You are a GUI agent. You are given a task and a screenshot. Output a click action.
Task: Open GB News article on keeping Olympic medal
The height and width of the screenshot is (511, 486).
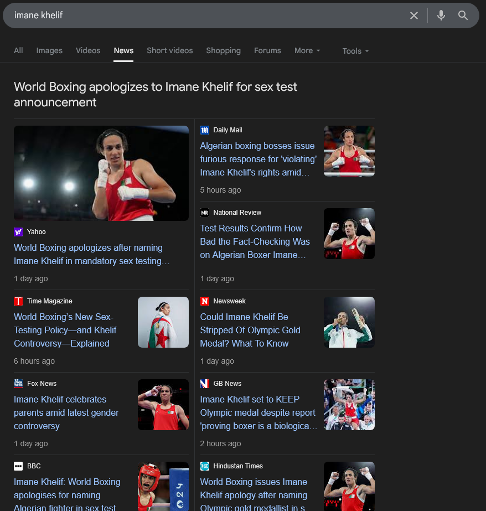(258, 412)
